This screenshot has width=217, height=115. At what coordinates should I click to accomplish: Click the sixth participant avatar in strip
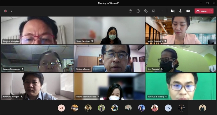coord(128,108)
